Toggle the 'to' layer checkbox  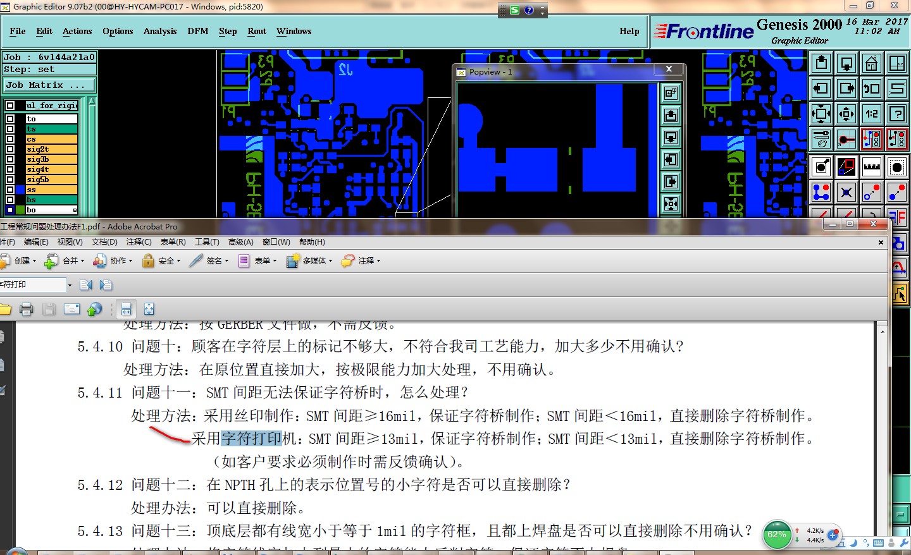(10, 119)
